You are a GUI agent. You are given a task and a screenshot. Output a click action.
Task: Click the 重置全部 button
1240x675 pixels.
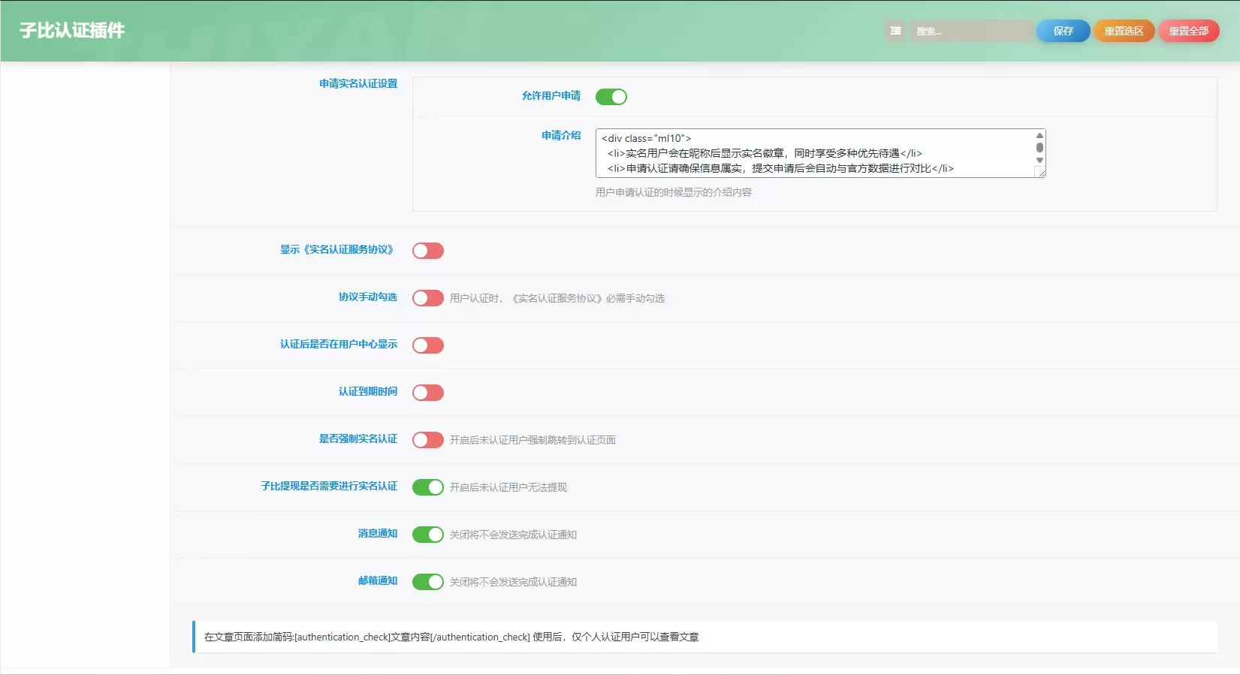1188,31
